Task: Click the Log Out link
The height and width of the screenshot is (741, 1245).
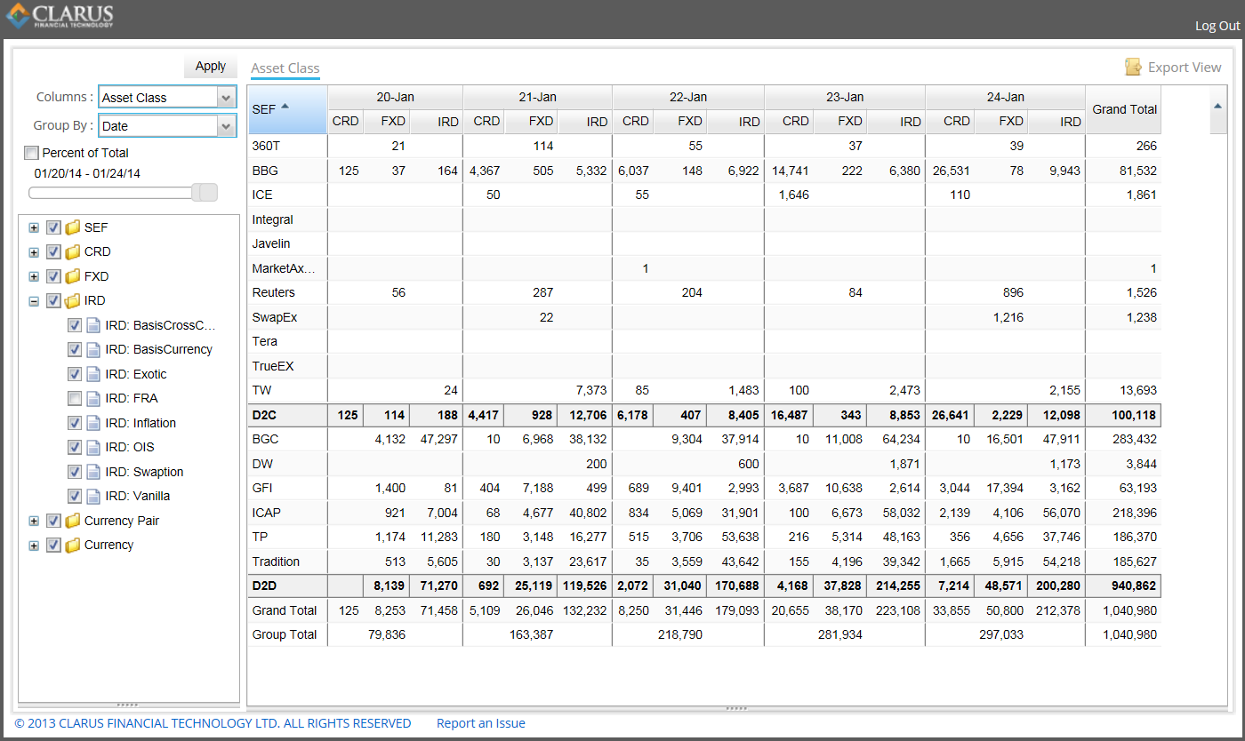Action: click(x=1217, y=26)
